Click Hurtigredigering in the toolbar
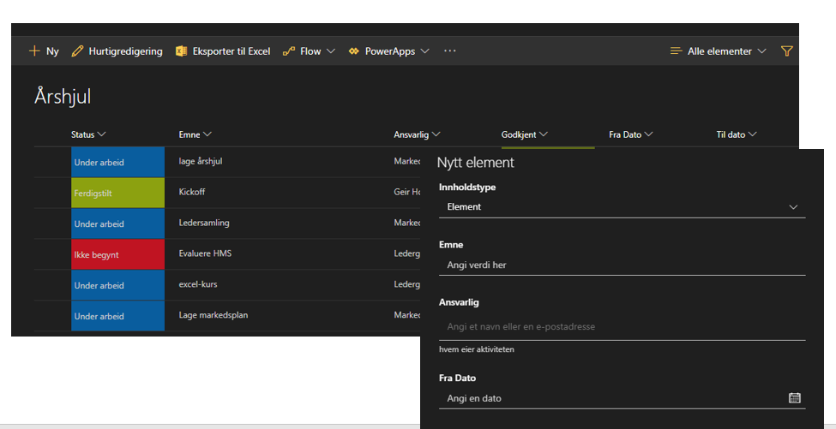The width and height of the screenshot is (836, 429). (125, 51)
